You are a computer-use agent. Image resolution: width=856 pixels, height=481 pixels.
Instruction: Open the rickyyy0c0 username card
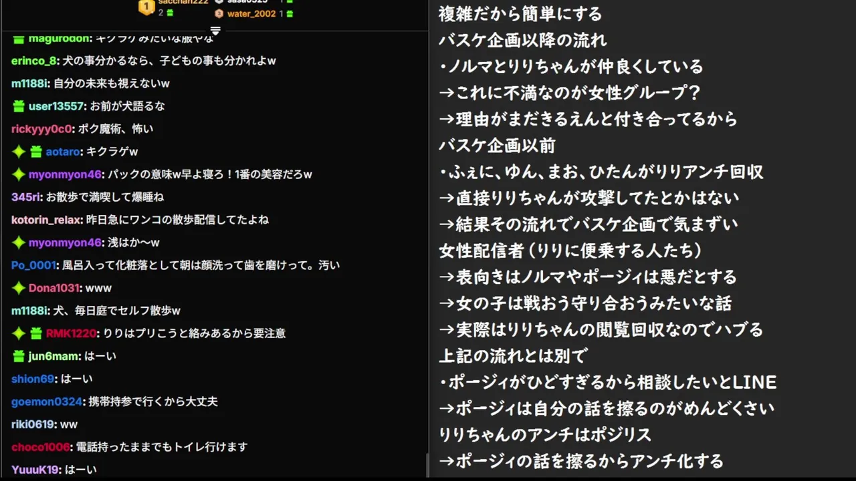point(42,129)
